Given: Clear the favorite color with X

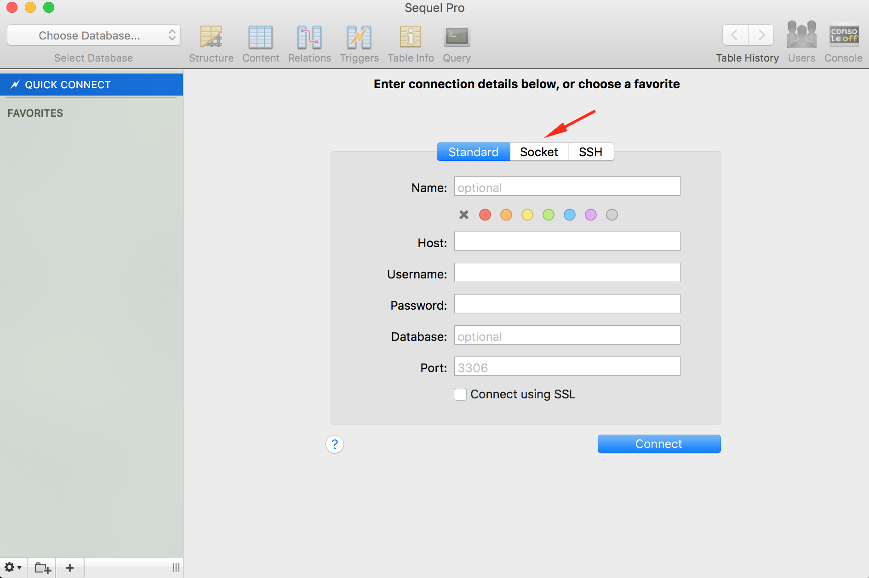Looking at the screenshot, I should pos(464,215).
